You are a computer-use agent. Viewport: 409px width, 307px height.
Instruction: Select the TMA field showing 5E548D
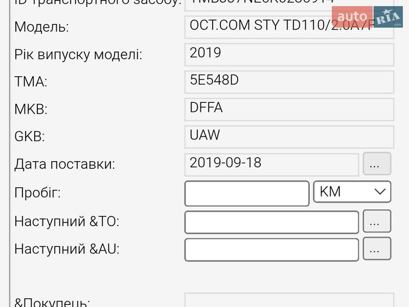pyautogui.click(x=289, y=80)
